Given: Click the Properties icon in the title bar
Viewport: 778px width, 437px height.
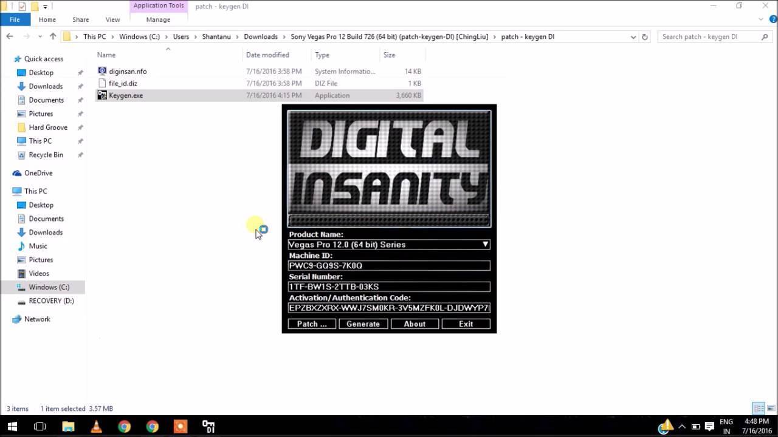Looking at the screenshot, I should click(x=22, y=6).
